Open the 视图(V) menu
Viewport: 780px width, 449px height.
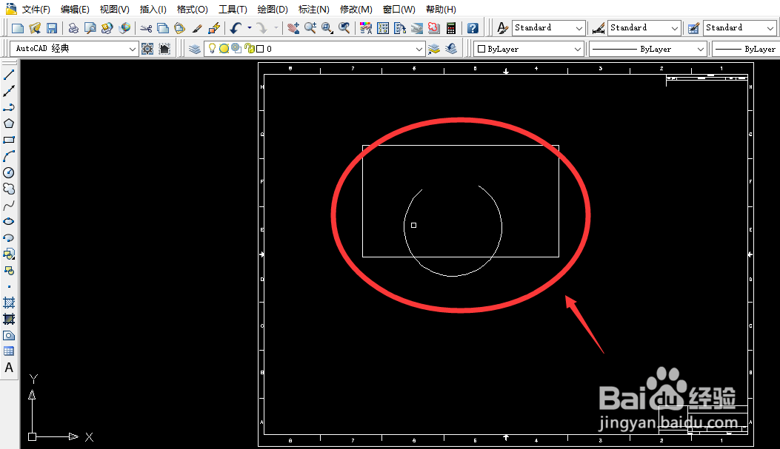tap(114, 10)
